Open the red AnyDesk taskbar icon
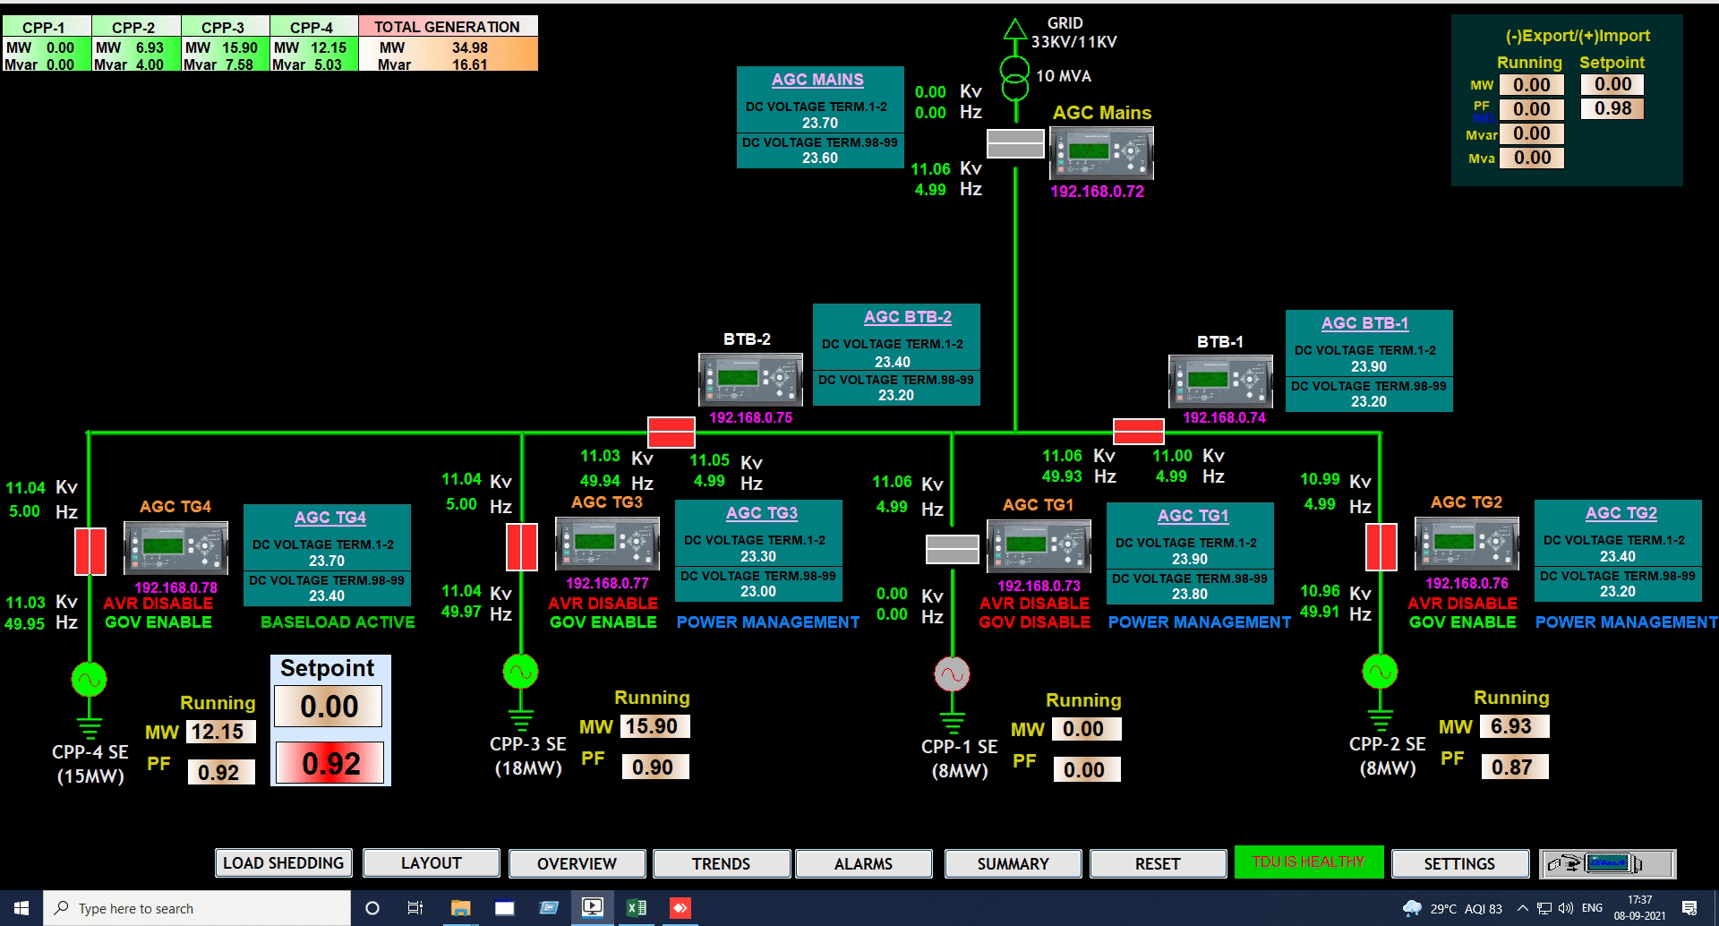This screenshot has width=1719, height=926. tap(680, 908)
